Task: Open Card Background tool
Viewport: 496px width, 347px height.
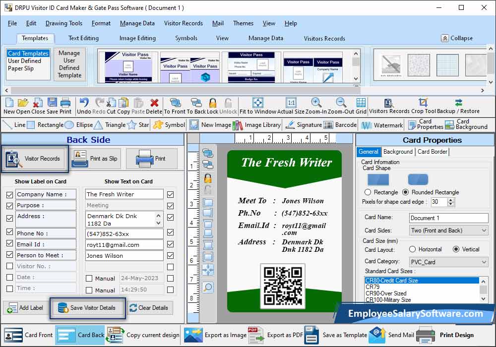Action: pyautogui.click(x=466, y=124)
